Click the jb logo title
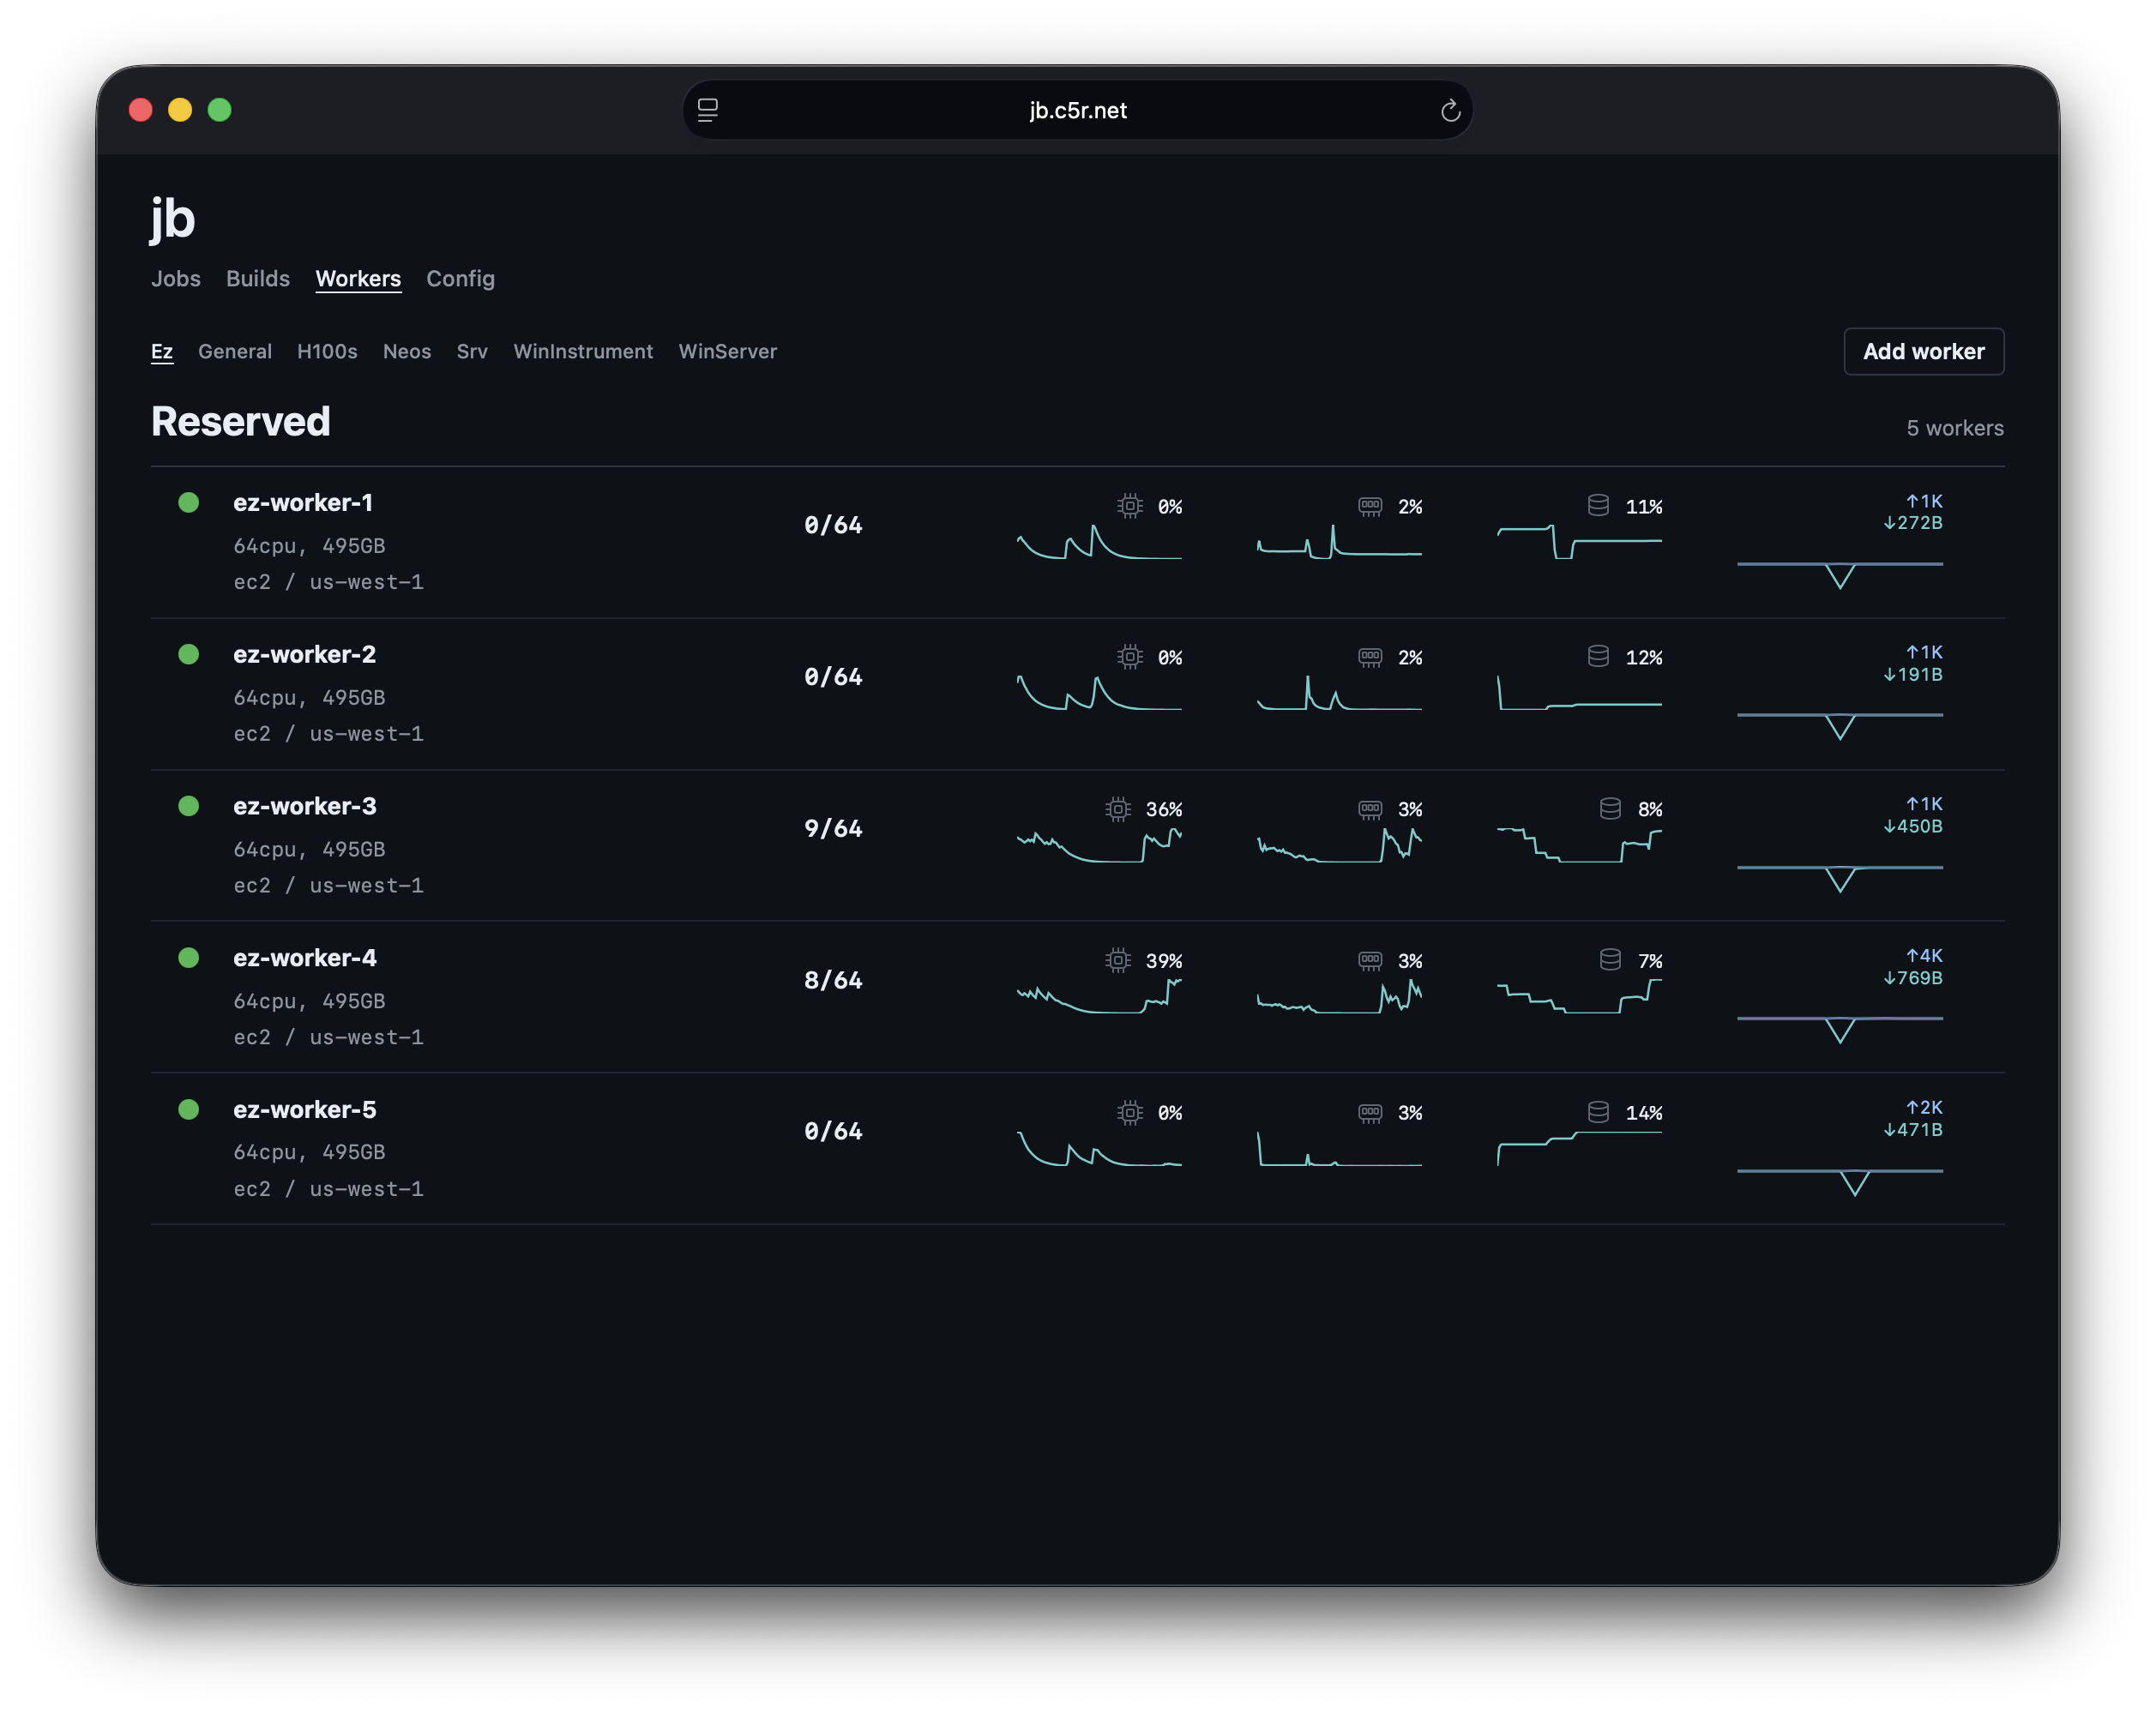The width and height of the screenshot is (2156, 1713). 173,220
